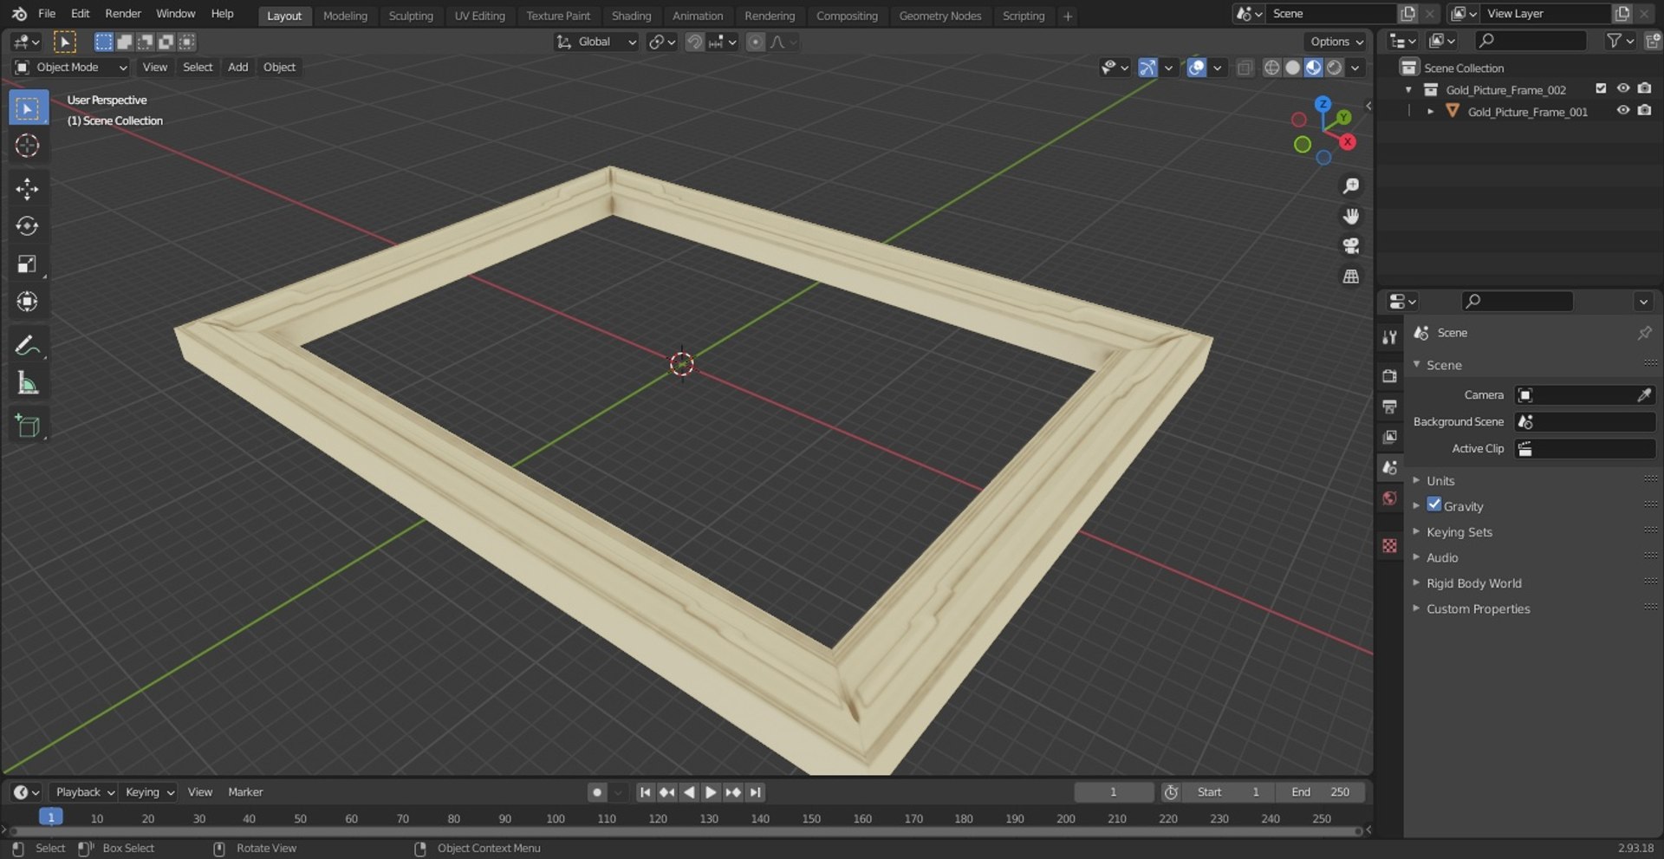Select the Cursor tool in toolbar
This screenshot has height=859, width=1664.
click(x=28, y=146)
